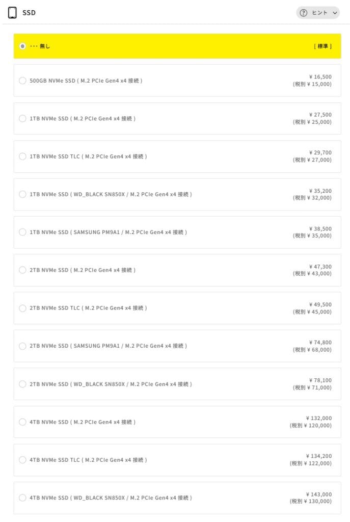Click the ¥143,000 price on 4TB WD_BLACK row
Viewport: 350px width, 522px height.
[318, 494]
